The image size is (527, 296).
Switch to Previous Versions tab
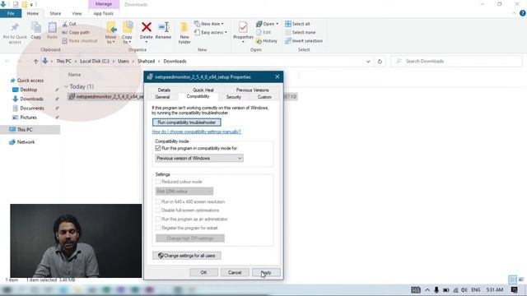click(x=253, y=90)
